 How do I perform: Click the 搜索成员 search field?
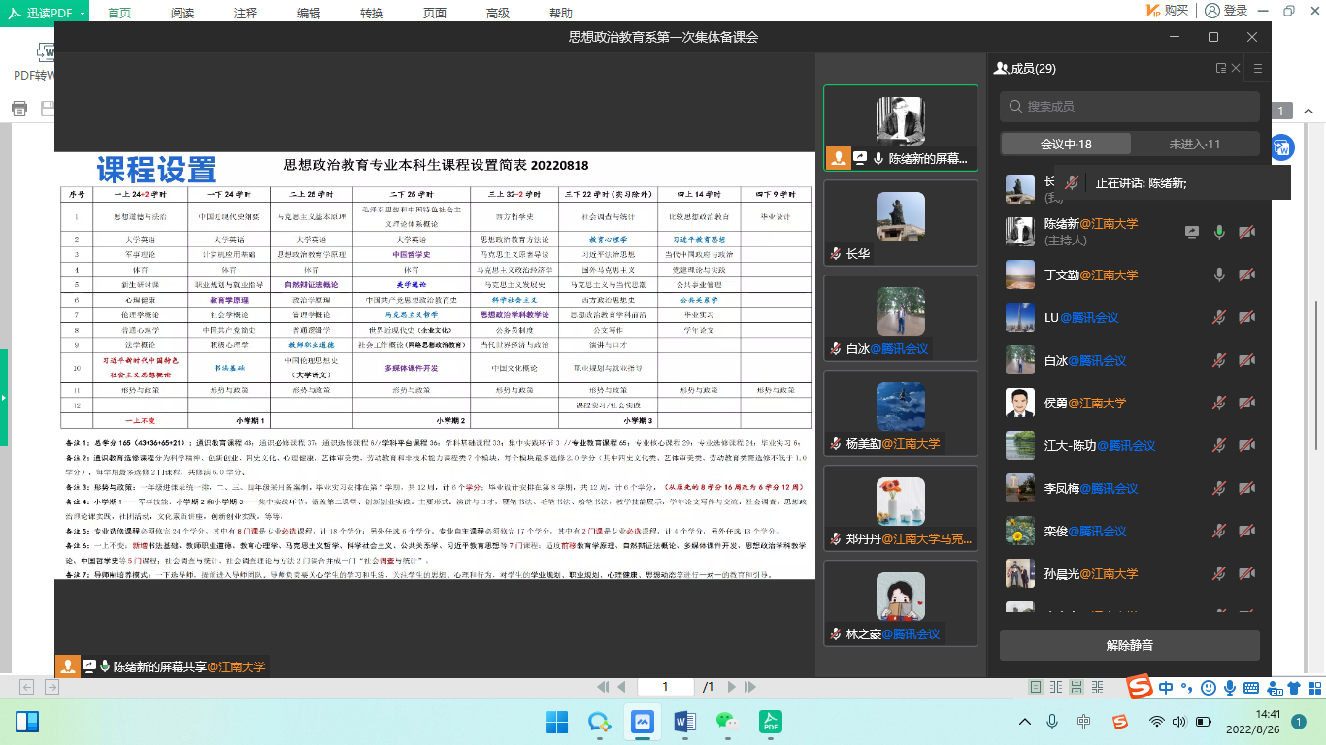1129,106
